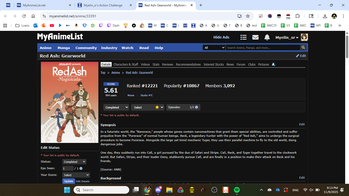Go to browser home page

(33, 16)
